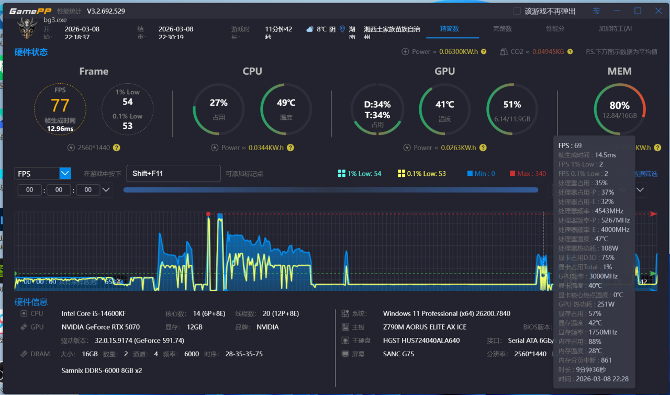Click the DRAM memory icon in 硬件信息

click(x=24, y=354)
